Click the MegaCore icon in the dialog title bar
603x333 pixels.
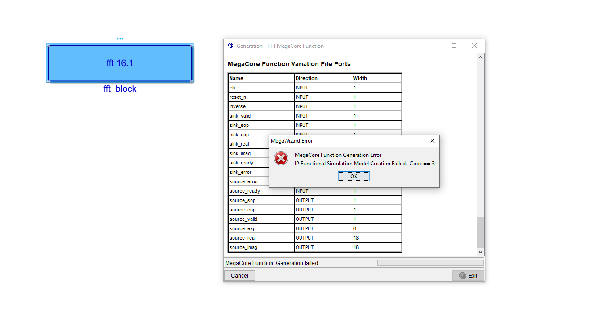(x=230, y=46)
